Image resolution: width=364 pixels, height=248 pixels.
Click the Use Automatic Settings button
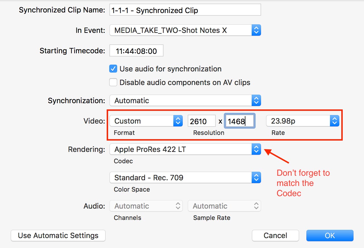point(58,236)
